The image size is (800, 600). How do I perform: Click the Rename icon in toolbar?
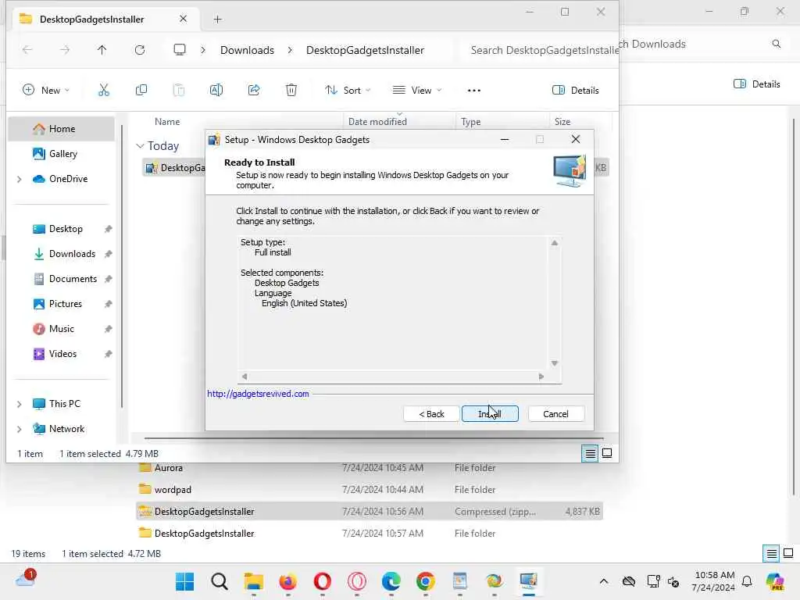pos(216,91)
